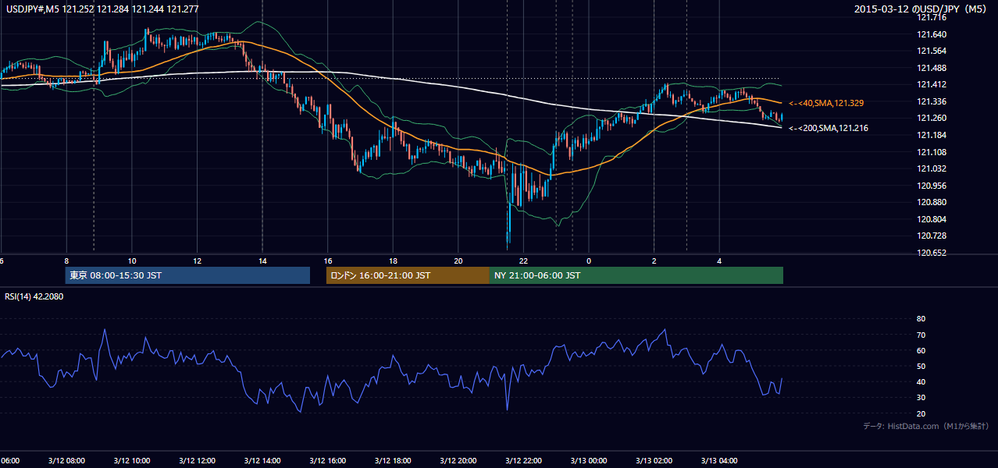Click RSI scale value 40
The image size is (998, 468).
pos(921,381)
